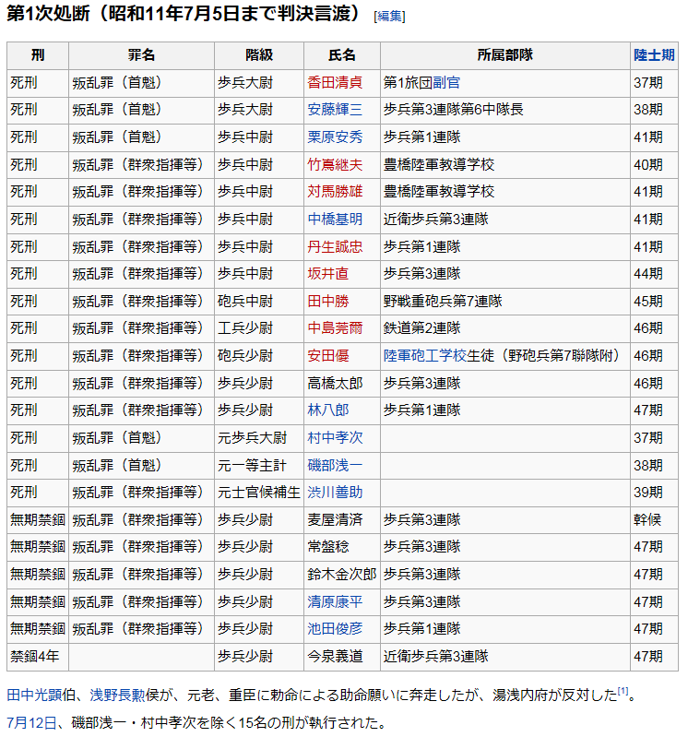
Task: Open the 池田俊彦 article link
Action: coord(335,629)
